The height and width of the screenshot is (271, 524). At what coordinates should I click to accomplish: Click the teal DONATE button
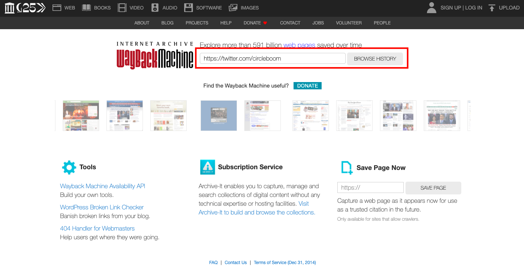coord(307,86)
